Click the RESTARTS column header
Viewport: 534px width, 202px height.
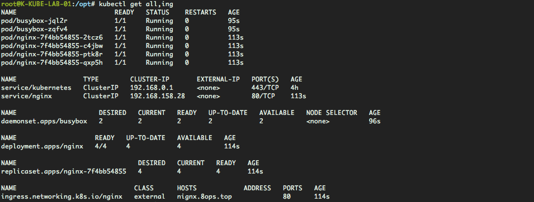[x=201, y=12]
